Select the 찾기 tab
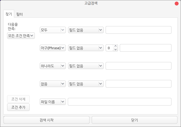 point(9,14)
